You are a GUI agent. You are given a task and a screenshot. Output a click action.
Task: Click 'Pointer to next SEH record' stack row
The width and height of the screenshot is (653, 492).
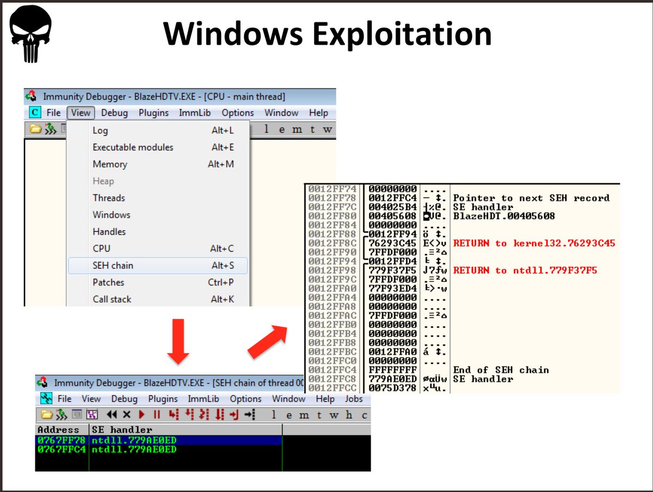pos(463,198)
